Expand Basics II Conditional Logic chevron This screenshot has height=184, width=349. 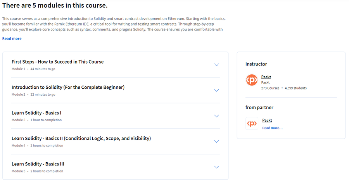pos(216,141)
